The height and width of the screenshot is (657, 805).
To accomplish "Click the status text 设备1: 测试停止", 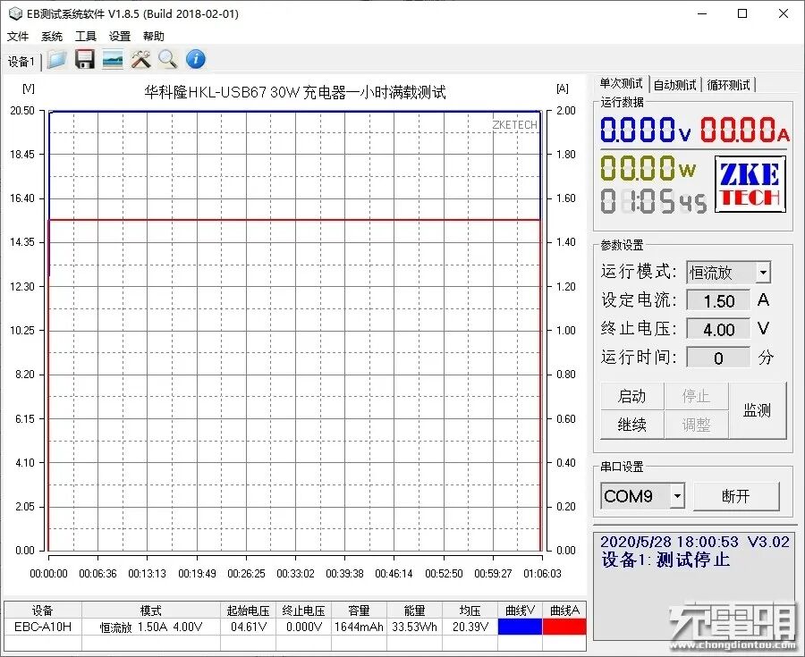I will click(x=665, y=560).
